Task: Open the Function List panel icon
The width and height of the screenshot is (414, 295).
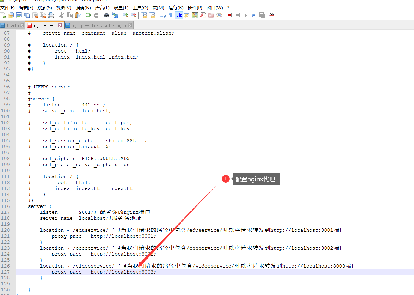Action: 203,15
